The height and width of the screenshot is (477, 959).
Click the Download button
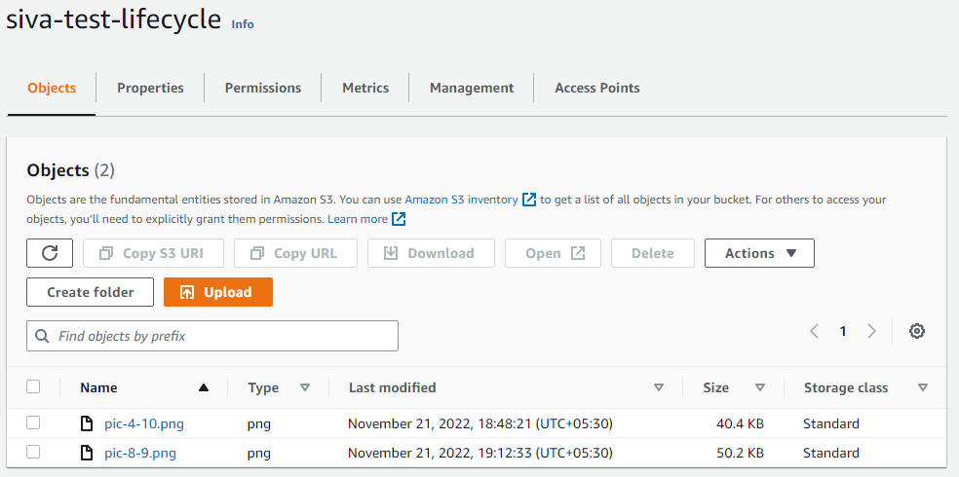click(x=431, y=253)
